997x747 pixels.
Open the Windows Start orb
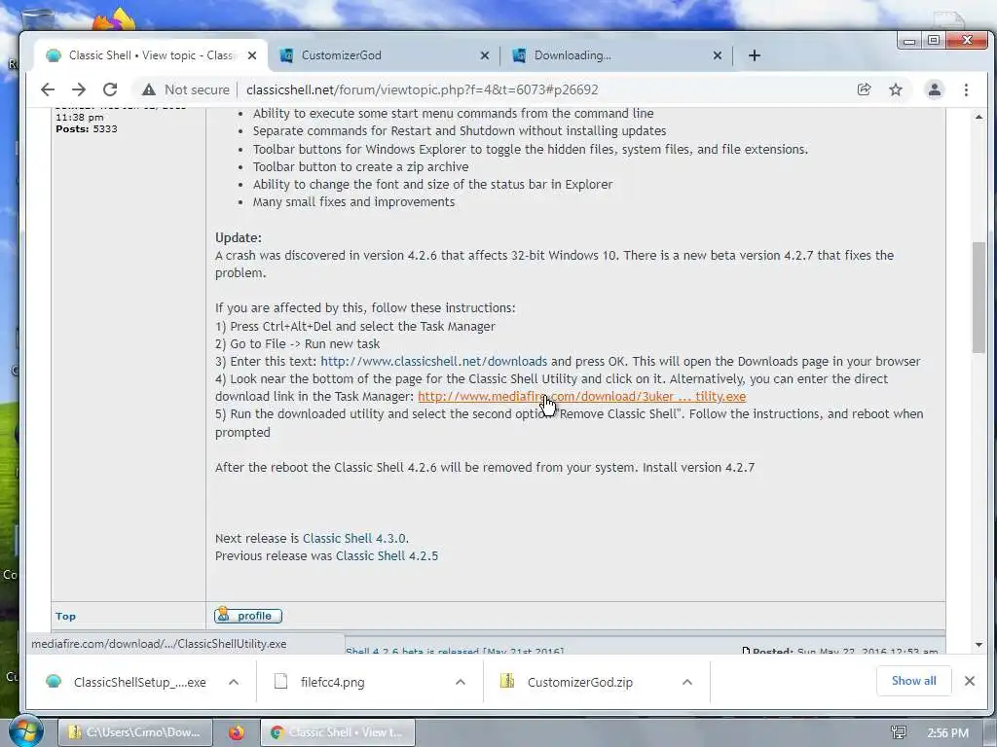pyautogui.click(x=25, y=730)
